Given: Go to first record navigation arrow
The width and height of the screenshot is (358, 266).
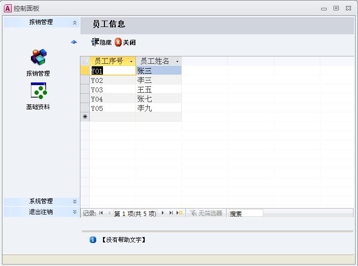Looking at the screenshot, I should 101,213.
